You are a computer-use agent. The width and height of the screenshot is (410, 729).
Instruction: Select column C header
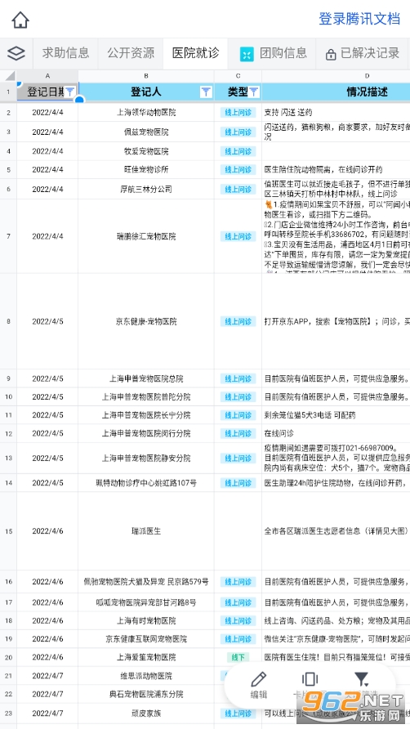(238, 76)
